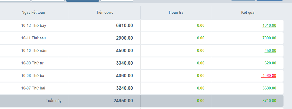Click the Kết quả column header
This screenshot has height=109, width=292.
click(x=248, y=13)
